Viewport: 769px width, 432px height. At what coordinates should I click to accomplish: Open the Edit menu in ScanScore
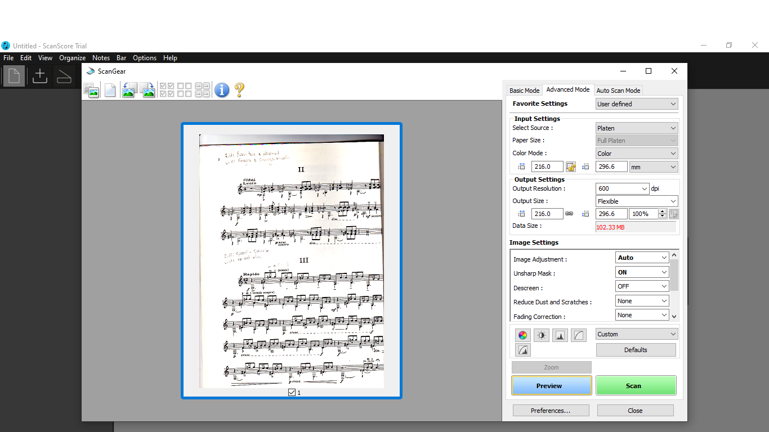[26, 58]
